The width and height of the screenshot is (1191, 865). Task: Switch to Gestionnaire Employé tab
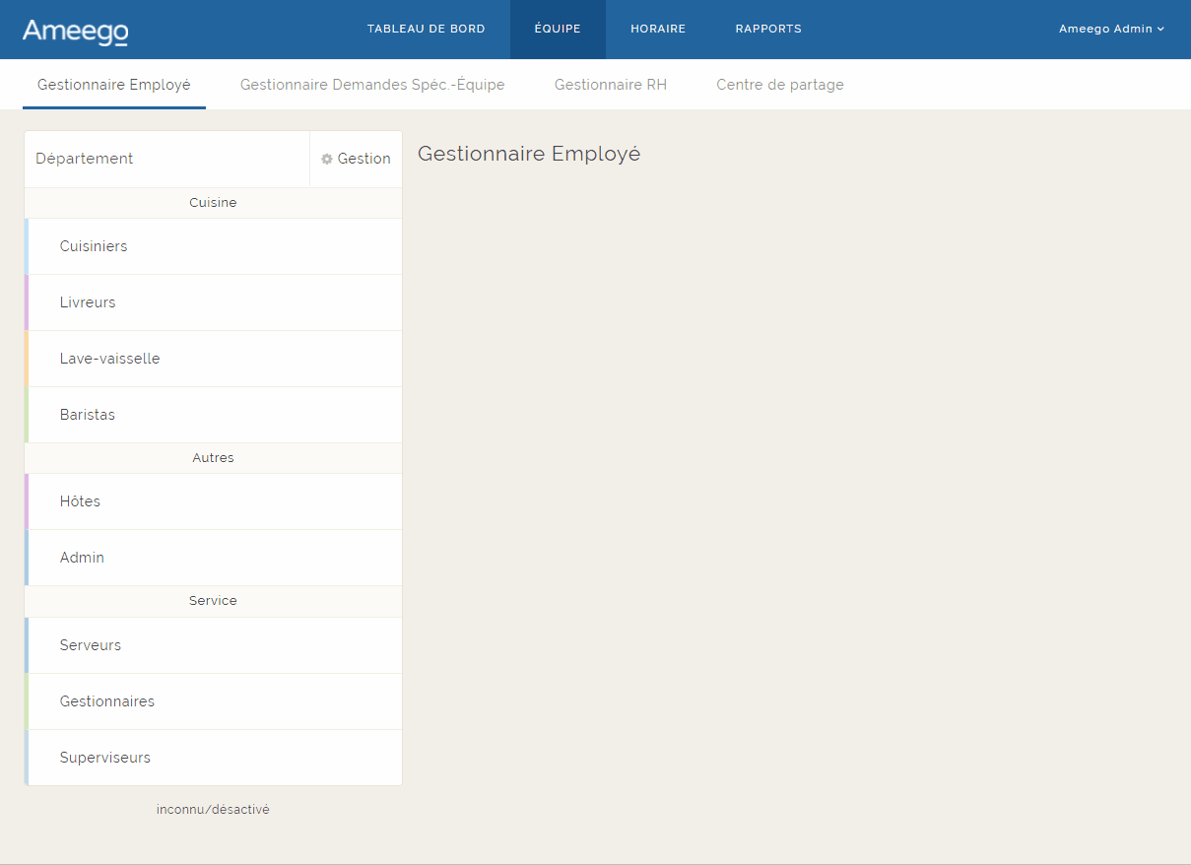pos(114,85)
